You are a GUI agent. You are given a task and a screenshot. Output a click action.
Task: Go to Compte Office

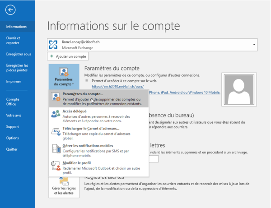coord(18,102)
